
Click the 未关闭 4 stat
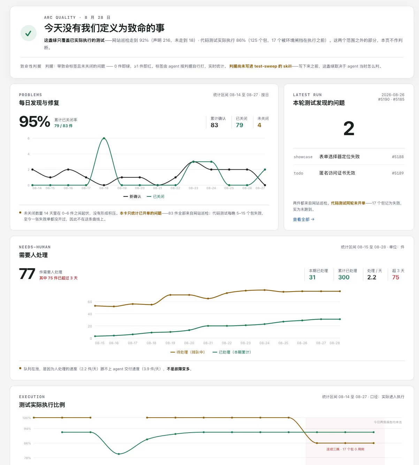[x=263, y=122]
